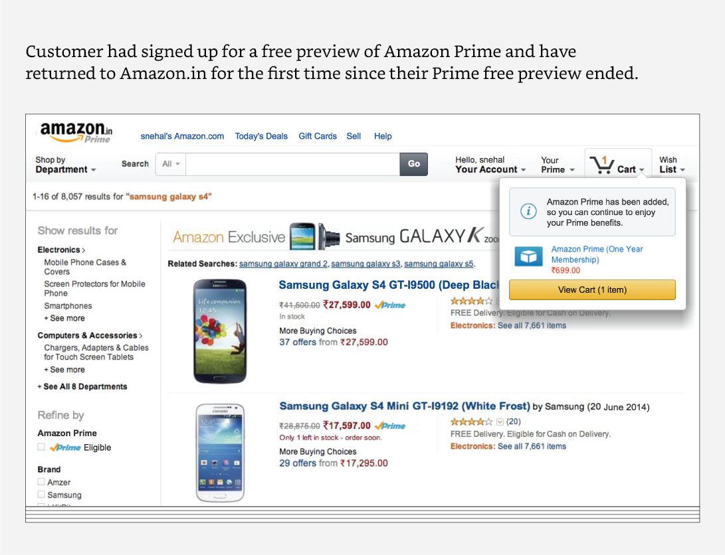Image resolution: width=725 pixels, height=555 pixels.
Task: Go to Gift Cards navigation link
Action: 318,136
